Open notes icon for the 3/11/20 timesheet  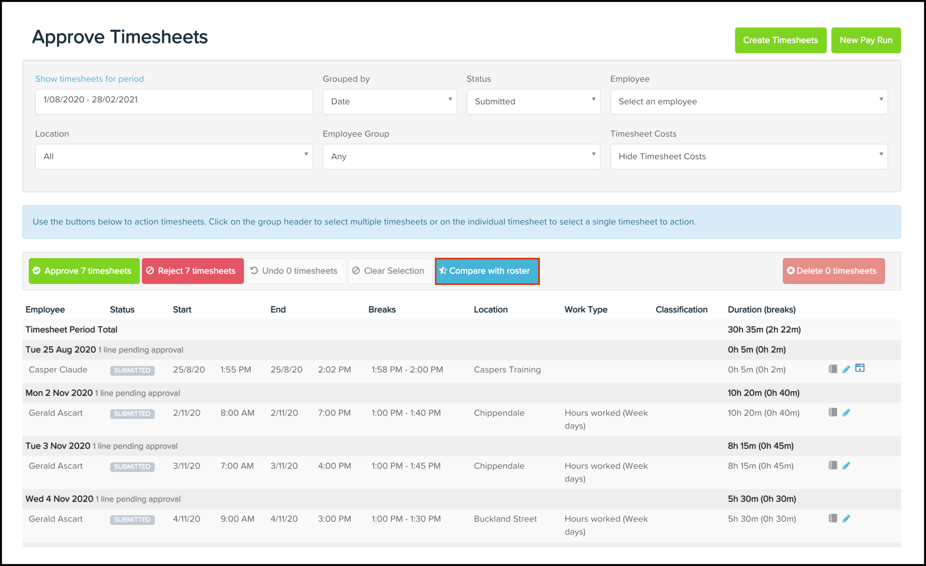pos(832,465)
